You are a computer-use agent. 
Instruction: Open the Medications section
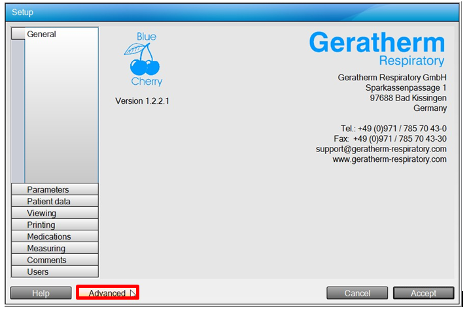pos(55,236)
